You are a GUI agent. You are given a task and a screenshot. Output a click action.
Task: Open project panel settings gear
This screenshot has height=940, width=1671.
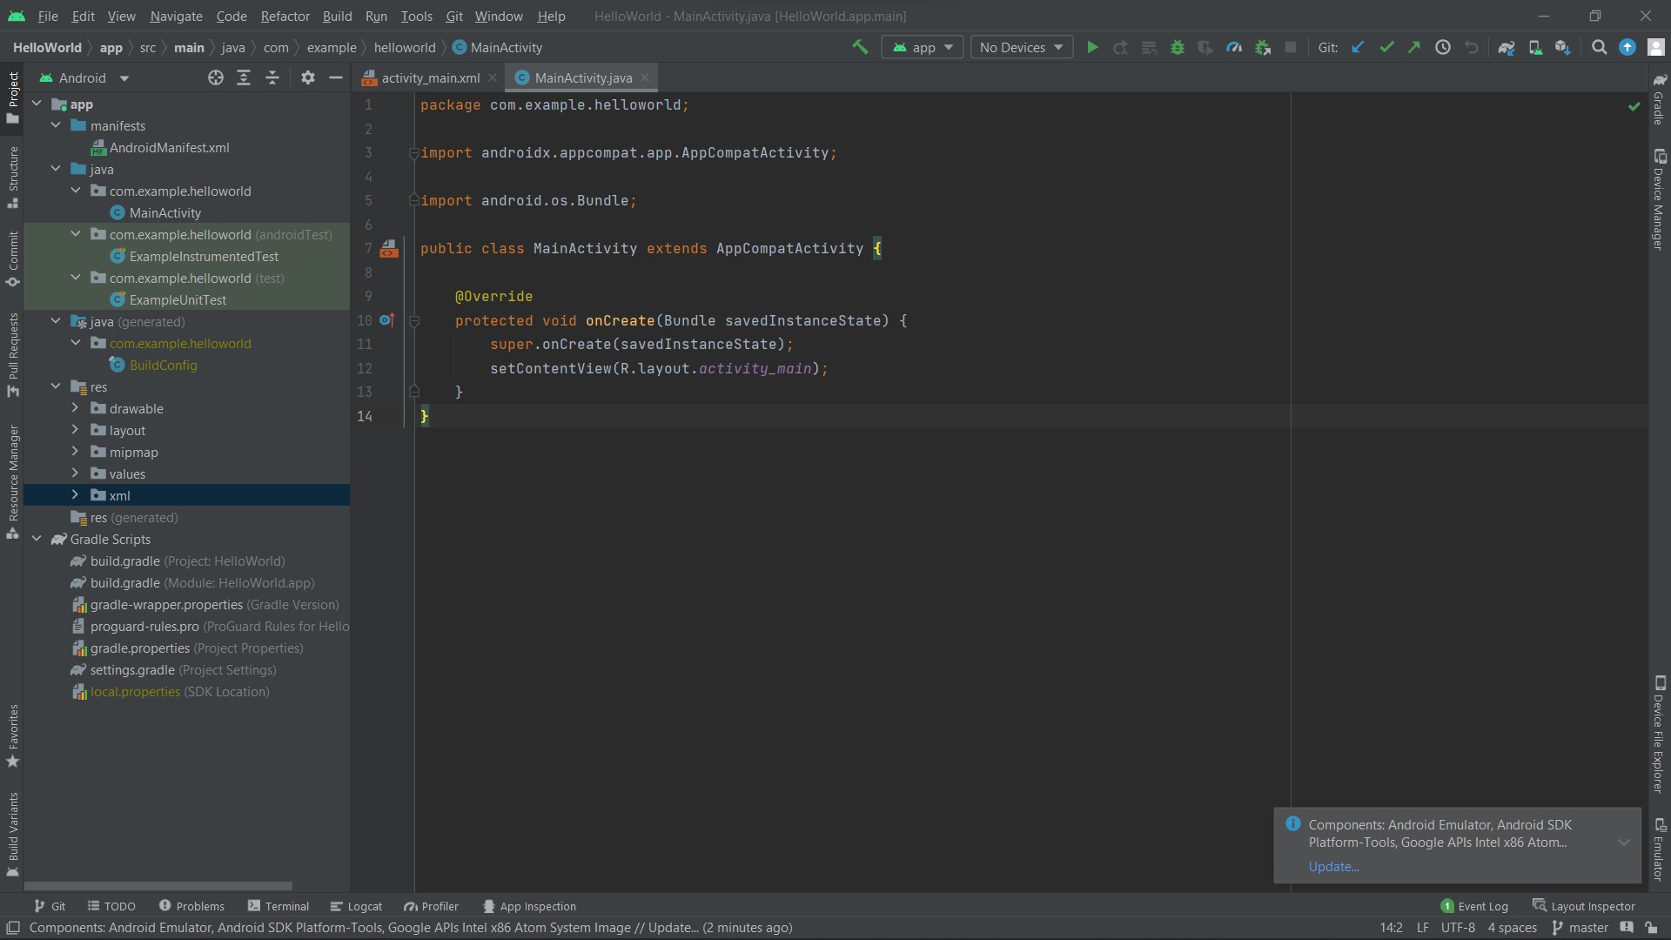tap(307, 78)
